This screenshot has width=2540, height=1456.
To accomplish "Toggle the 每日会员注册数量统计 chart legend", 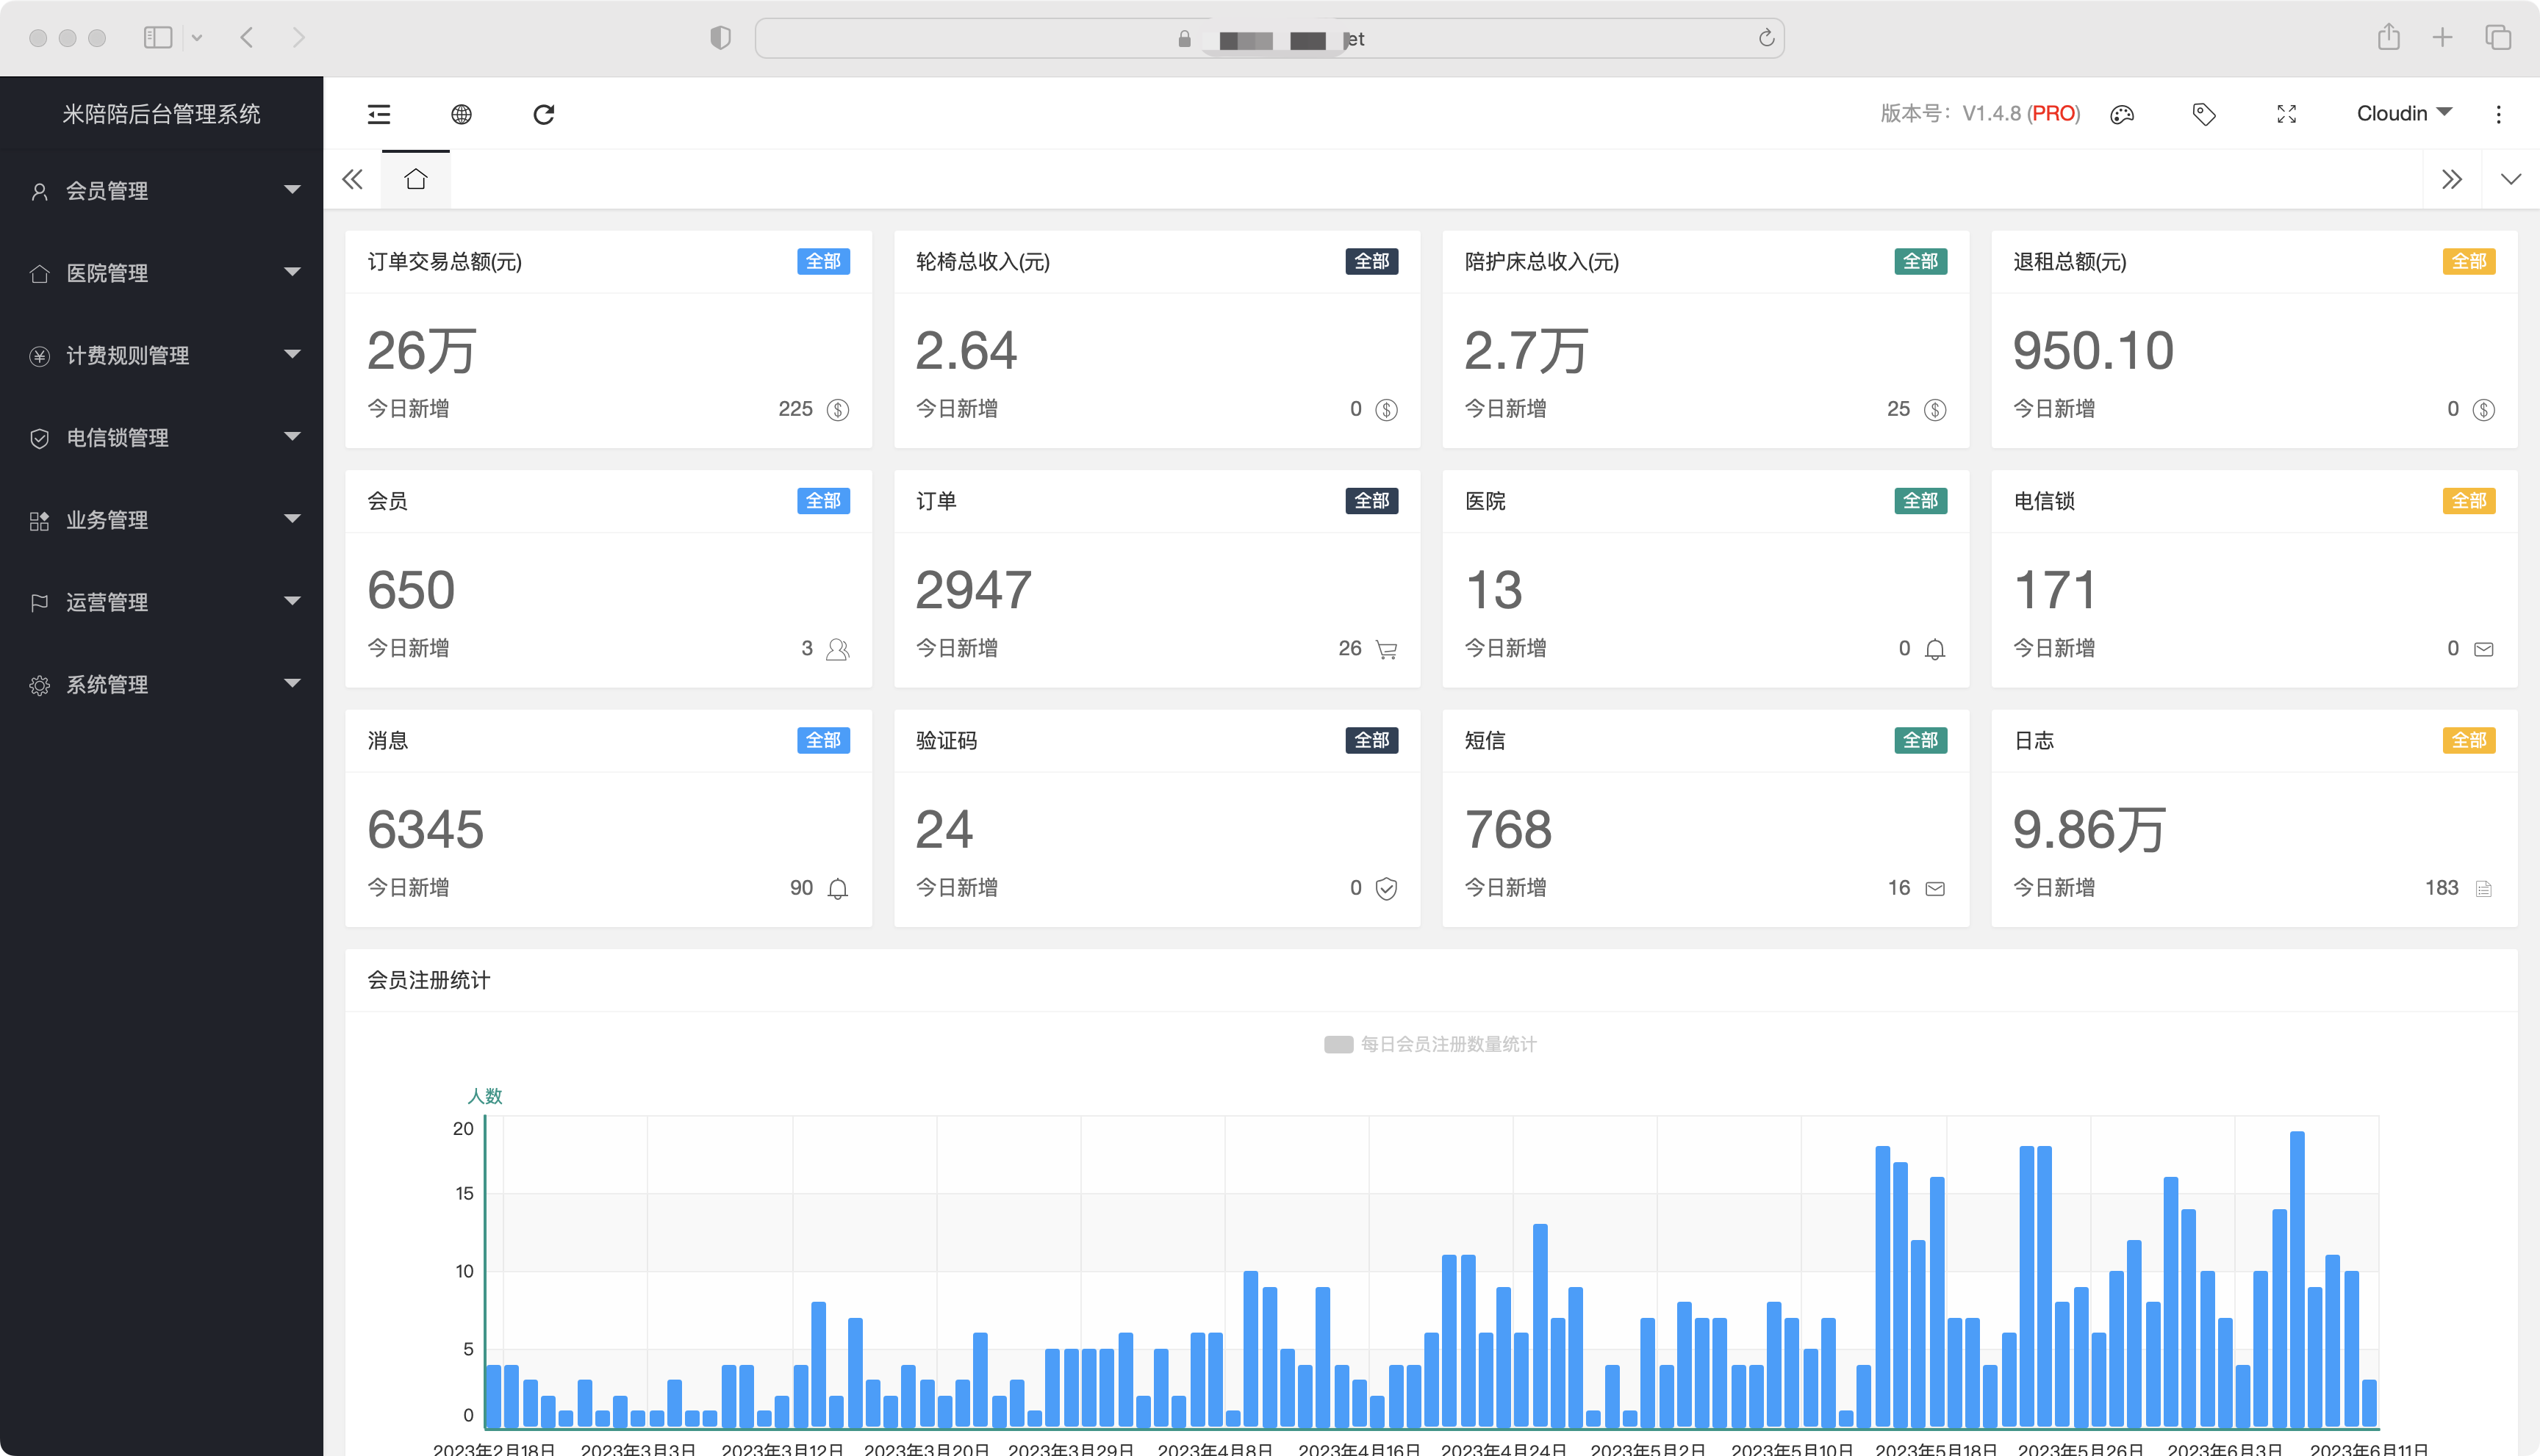I will coord(1429,1044).
